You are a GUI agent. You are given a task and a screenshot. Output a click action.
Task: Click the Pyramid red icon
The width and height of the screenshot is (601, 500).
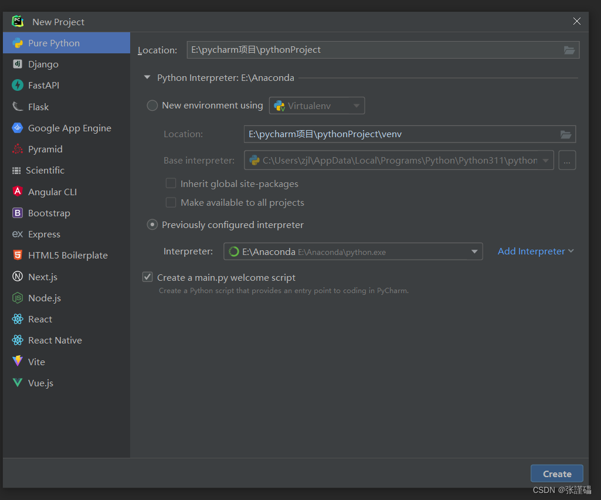(18, 149)
